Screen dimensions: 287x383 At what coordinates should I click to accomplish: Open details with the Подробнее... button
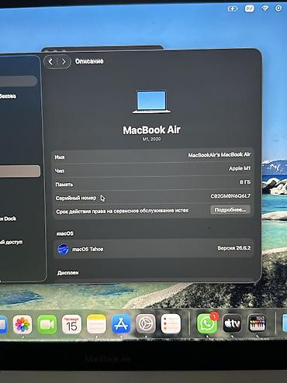230,210
